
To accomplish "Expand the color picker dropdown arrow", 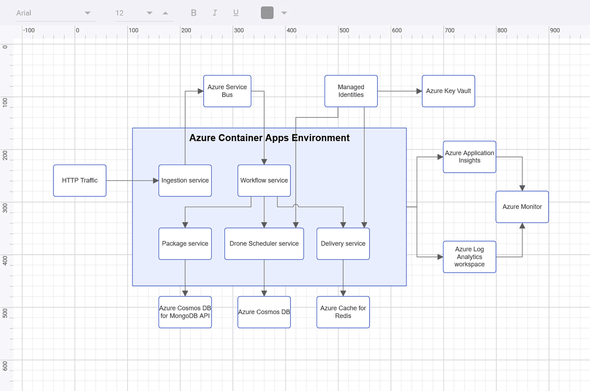I will [x=284, y=13].
